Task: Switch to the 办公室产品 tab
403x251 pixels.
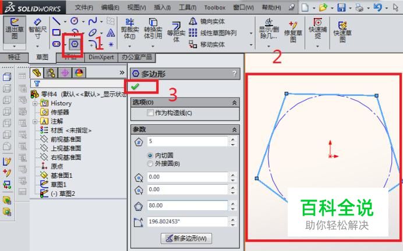Action: 137,57
